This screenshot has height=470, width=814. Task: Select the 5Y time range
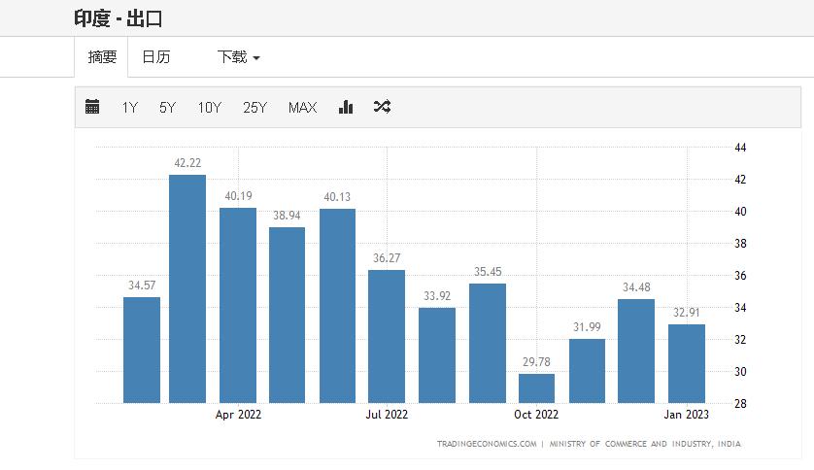168,108
